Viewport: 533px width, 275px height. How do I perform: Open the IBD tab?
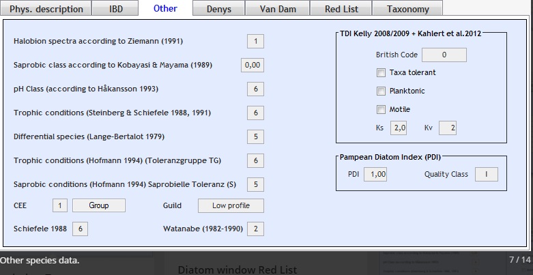coord(117,9)
